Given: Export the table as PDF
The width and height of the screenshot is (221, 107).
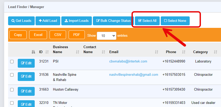Looking at the screenshot, I should pos(77,35).
